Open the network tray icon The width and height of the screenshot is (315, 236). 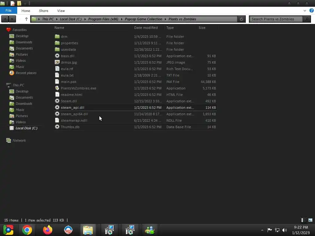(277, 230)
